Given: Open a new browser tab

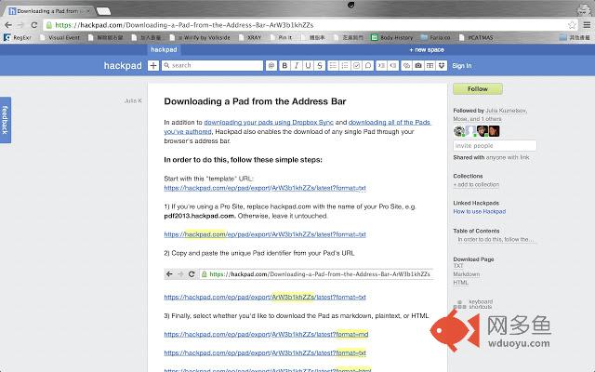Looking at the screenshot, I should click(103, 11).
